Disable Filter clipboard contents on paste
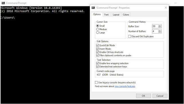 (x=98, y=55)
